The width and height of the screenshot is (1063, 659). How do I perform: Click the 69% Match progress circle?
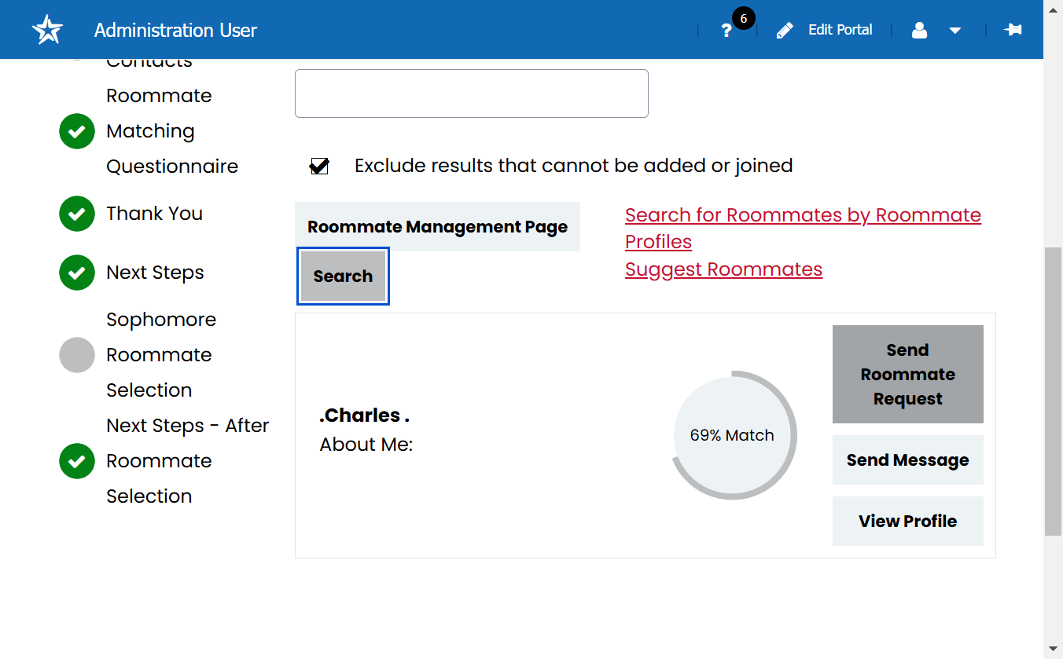tap(732, 435)
